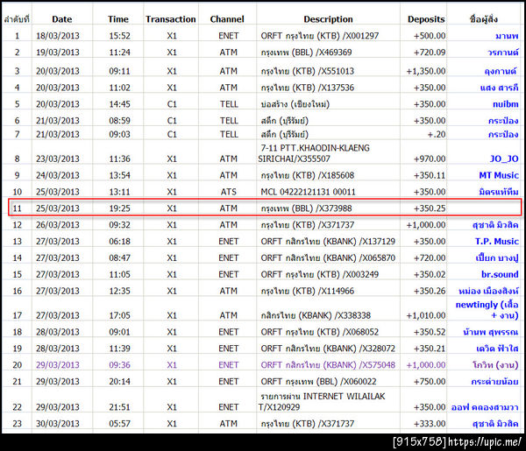Image resolution: width=526 pixels, height=451 pixels.
Task: Click the Transaction column header
Action: click(x=171, y=19)
